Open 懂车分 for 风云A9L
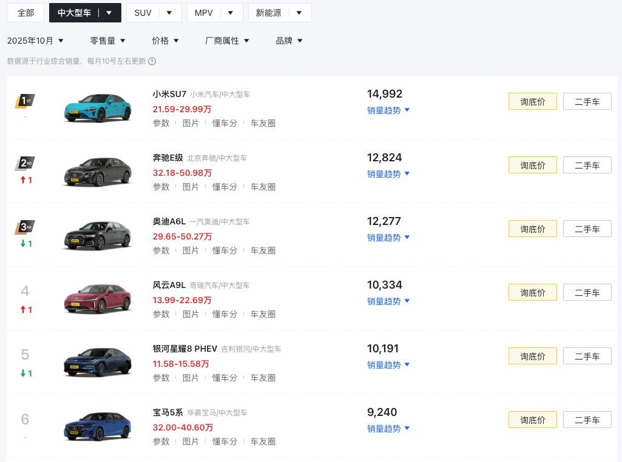This screenshot has height=462, width=622. (225, 314)
